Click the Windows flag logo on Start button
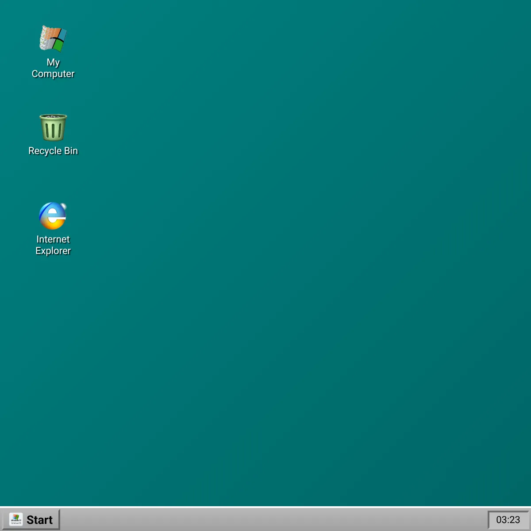Image resolution: width=531 pixels, height=531 pixels. pos(16,519)
